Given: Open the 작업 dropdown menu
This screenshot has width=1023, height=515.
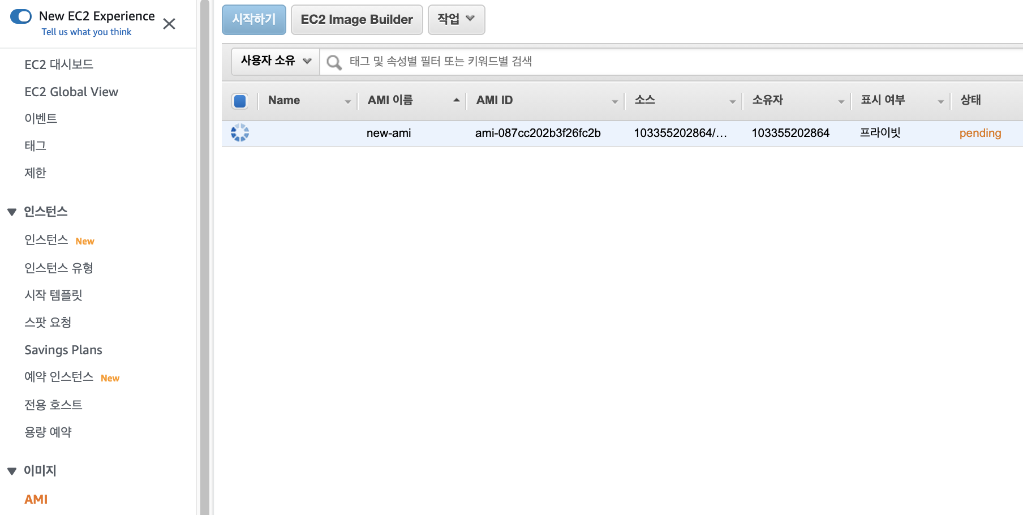Looking at the screenshot, I should pyautogui.click(x=457, y=20).
